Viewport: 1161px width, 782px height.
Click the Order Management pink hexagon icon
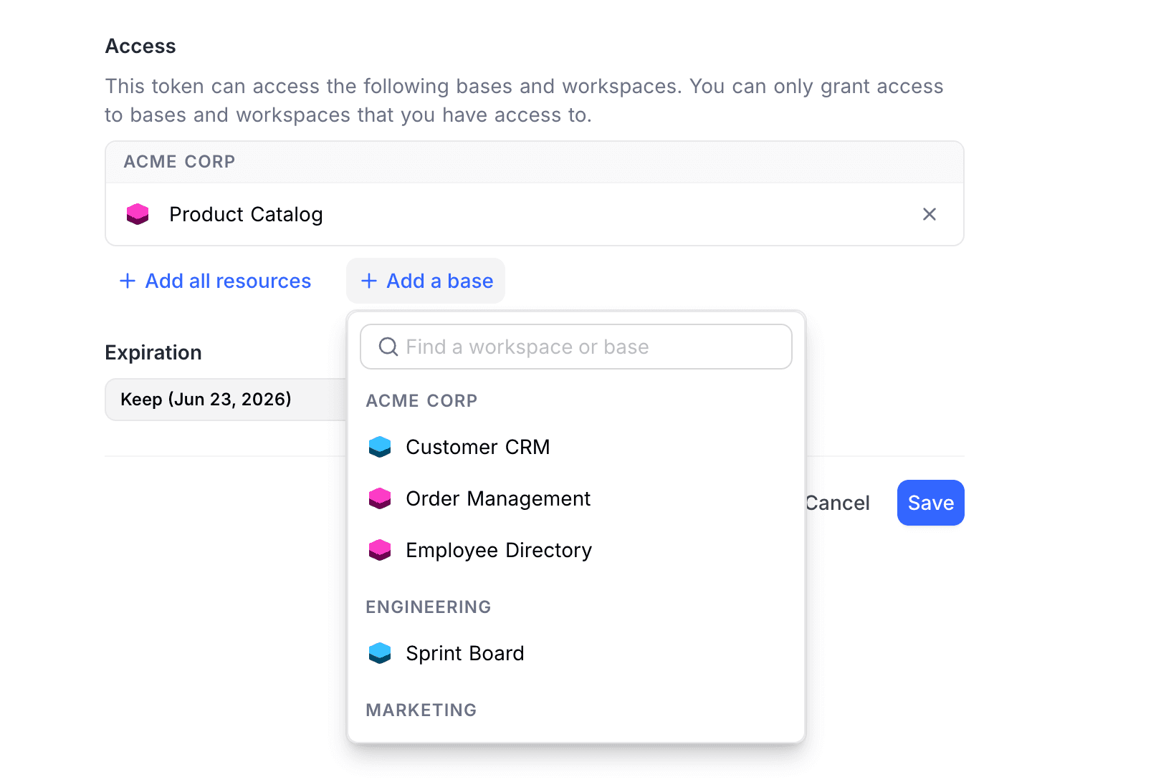point(381,498)
